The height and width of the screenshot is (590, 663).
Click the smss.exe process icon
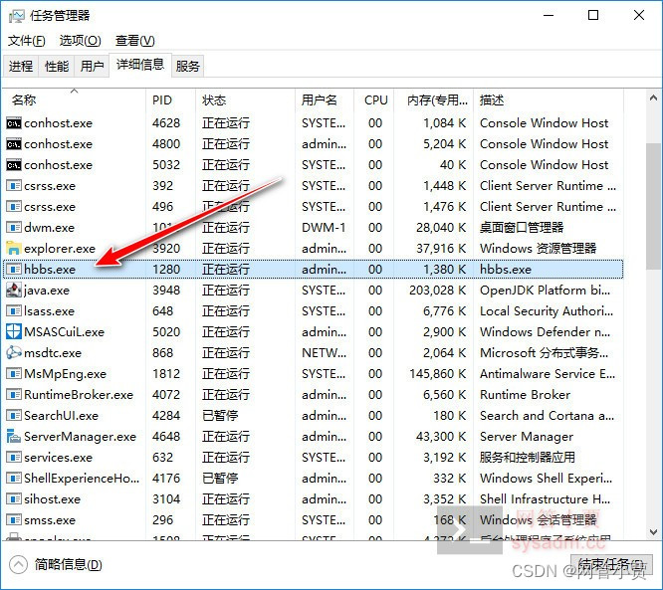point(14,520)
